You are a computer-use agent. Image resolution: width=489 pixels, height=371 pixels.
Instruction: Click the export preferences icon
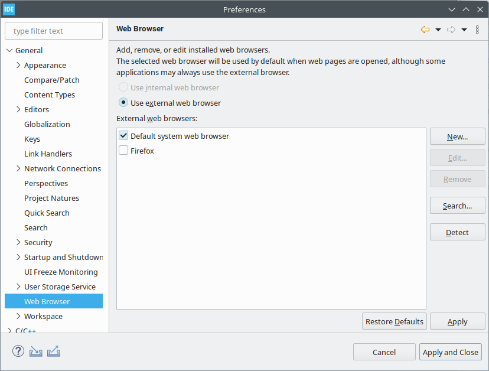[x=54, y=351]
